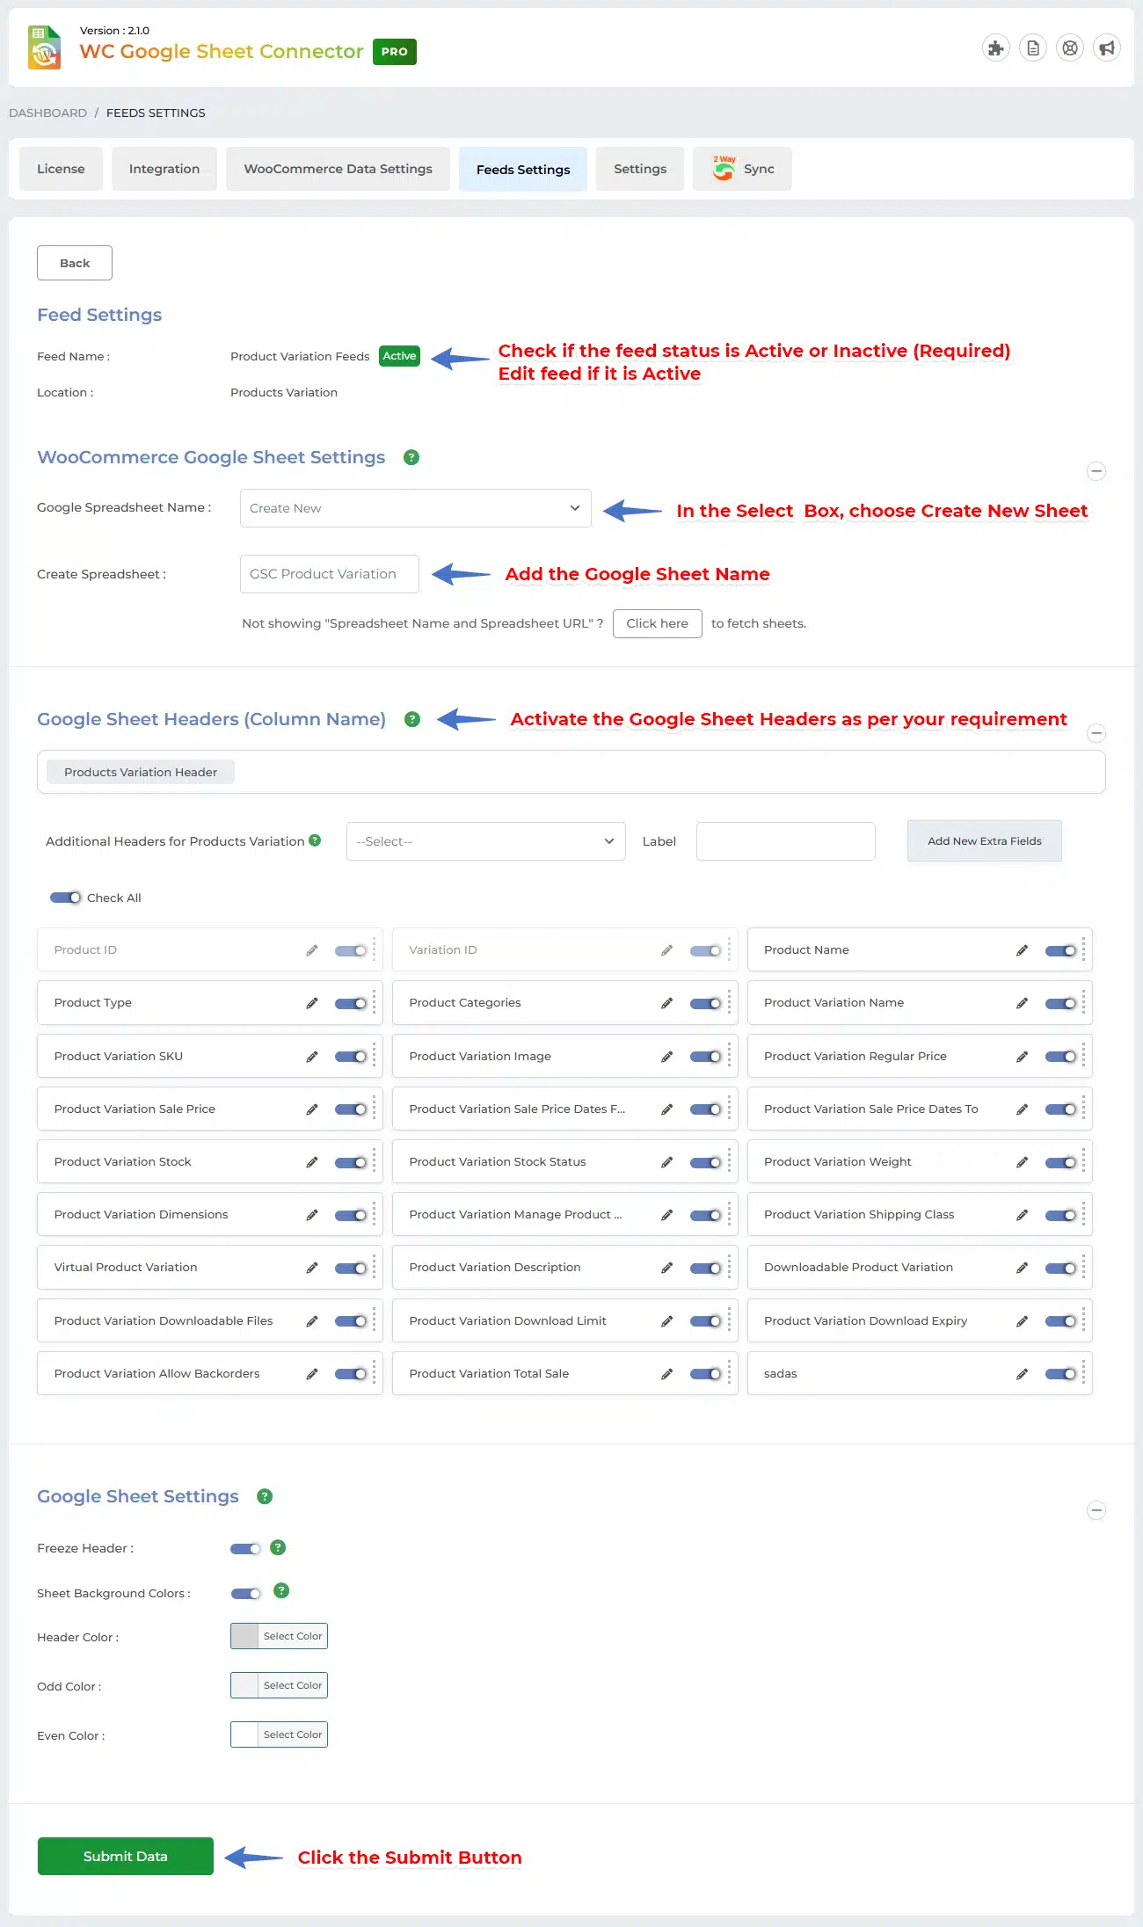Screen dimensions: 1143x1927
Task: Open the Google Spreadsheet Name dropdown
Action: [x=415, y=508]
